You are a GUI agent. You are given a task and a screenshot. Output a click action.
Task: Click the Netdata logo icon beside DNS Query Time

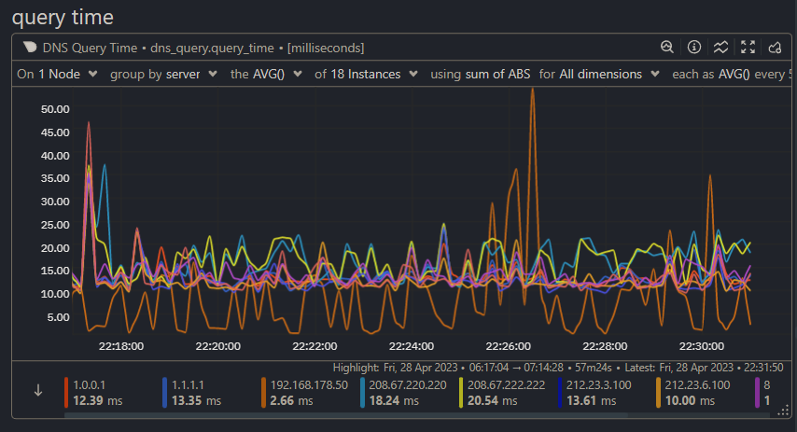click(x=30, y=48)
